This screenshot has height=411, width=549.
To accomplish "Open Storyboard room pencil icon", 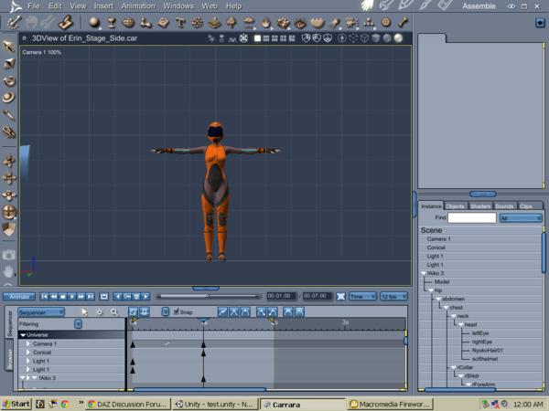I will (x=405, y=5).
